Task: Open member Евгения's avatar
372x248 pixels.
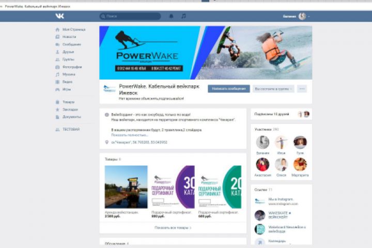Action: click(x=262, y=143)
